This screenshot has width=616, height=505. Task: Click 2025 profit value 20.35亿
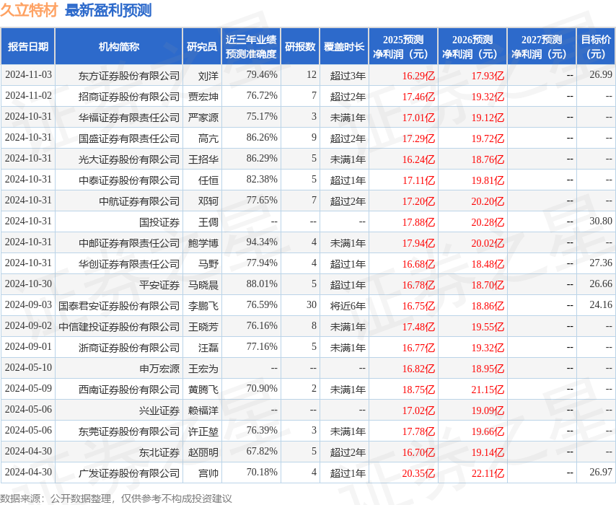tap(418, 473)
